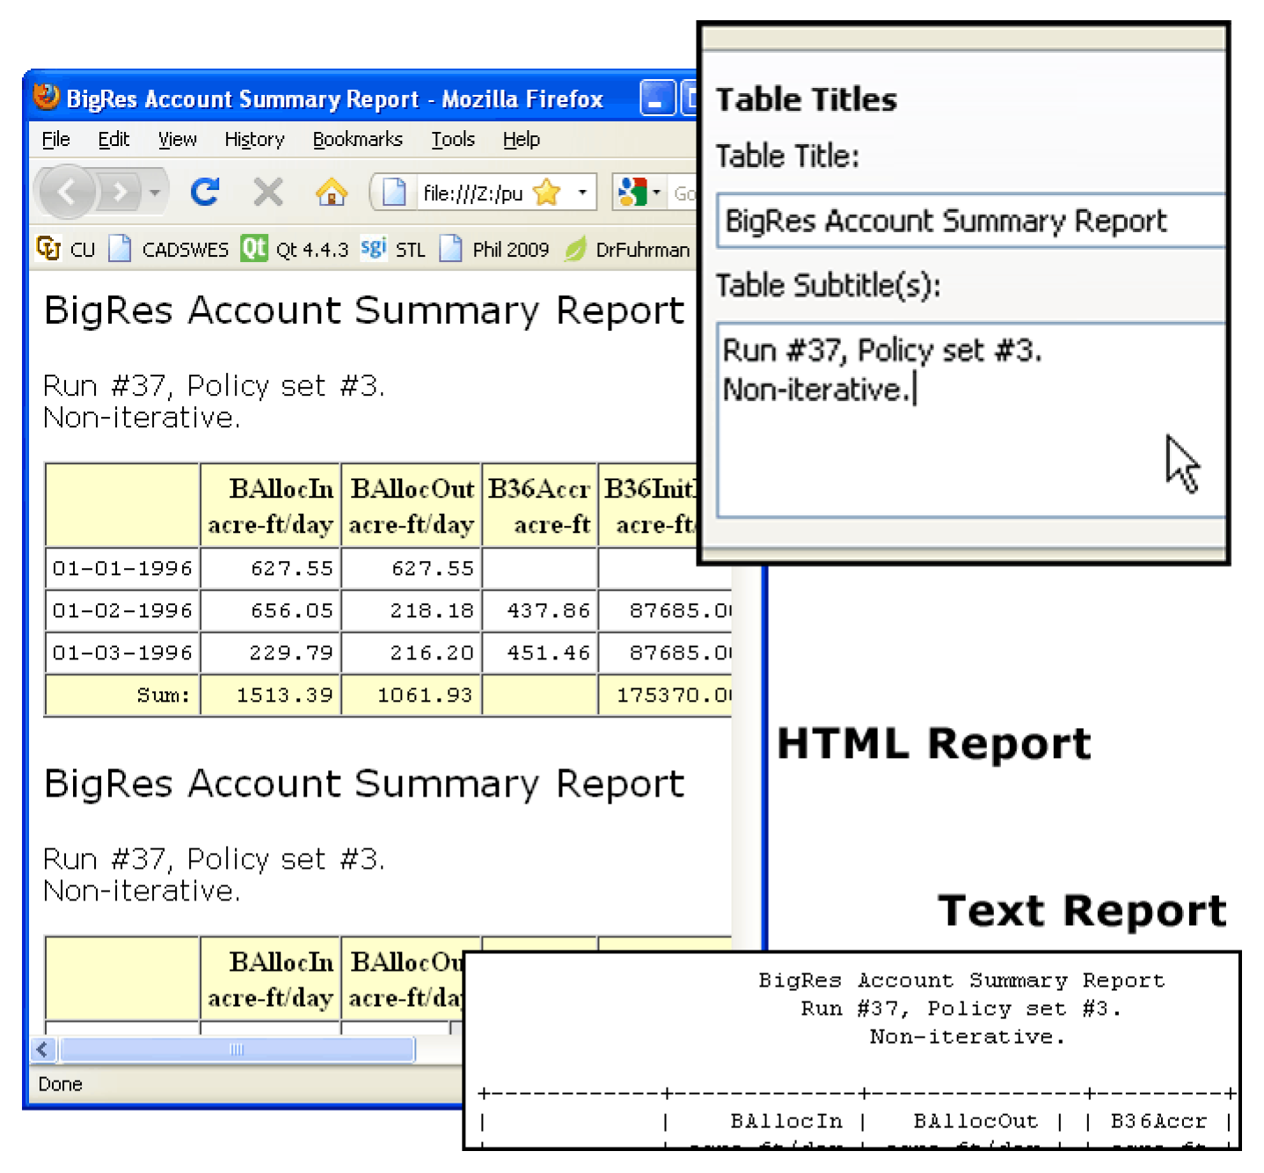Open the File menu
The image size is (1264, 1173).
pos(55,140)
